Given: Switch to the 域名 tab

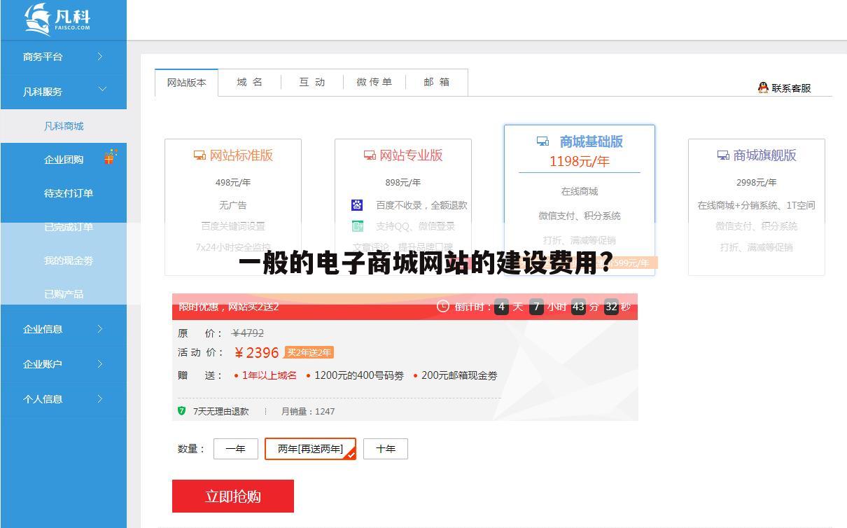Looking at the screenshot, I should [x=249, y=82].
